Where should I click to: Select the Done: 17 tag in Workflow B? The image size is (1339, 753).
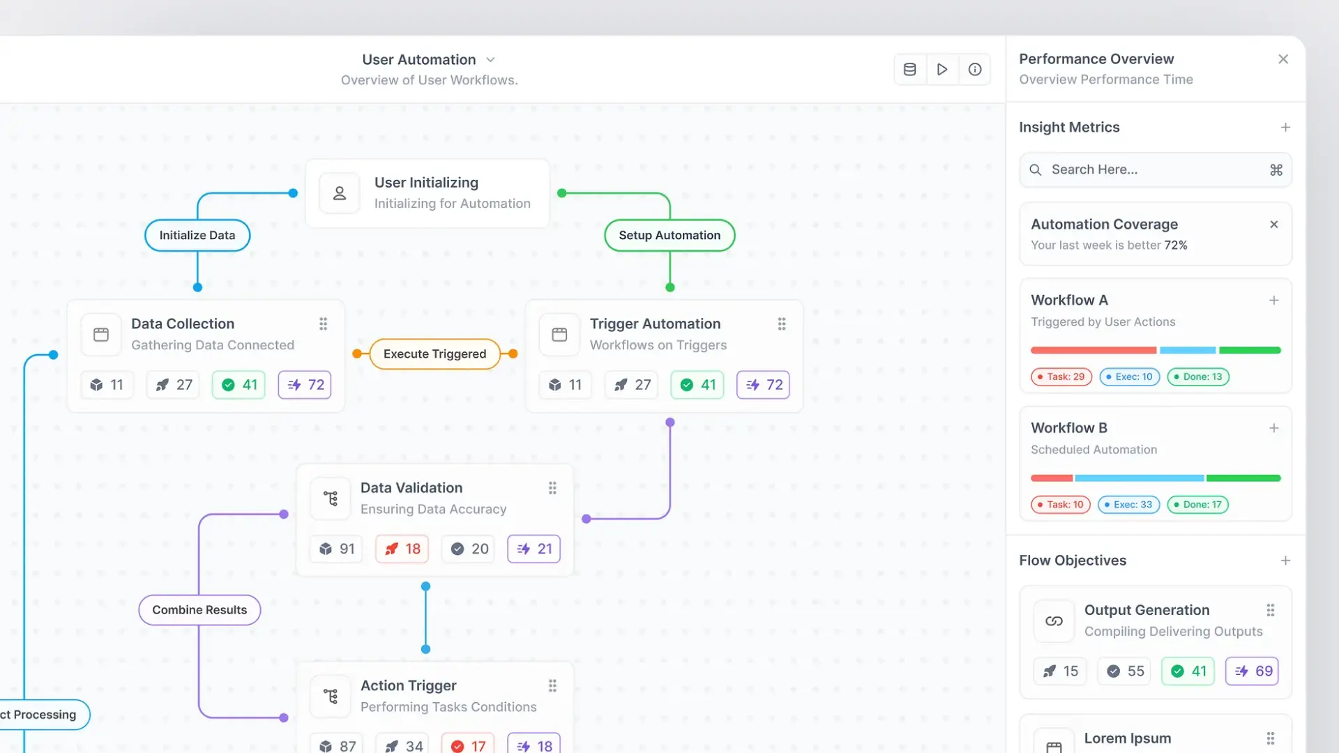[x=1197, y=505]
